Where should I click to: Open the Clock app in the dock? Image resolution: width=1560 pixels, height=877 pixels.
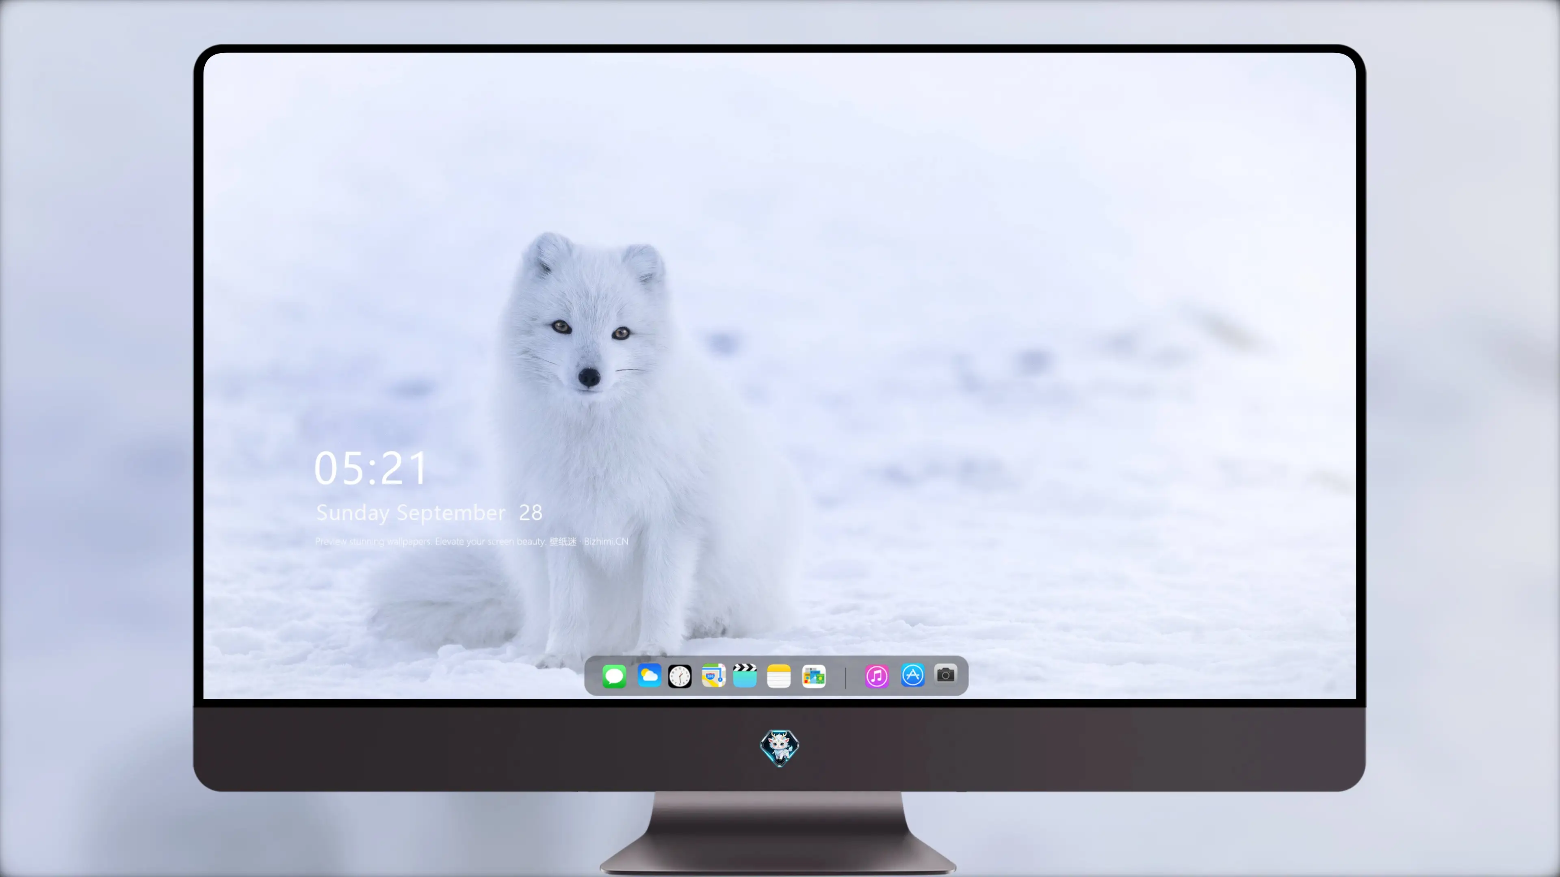pyautogui.click(x=680, y=676)
